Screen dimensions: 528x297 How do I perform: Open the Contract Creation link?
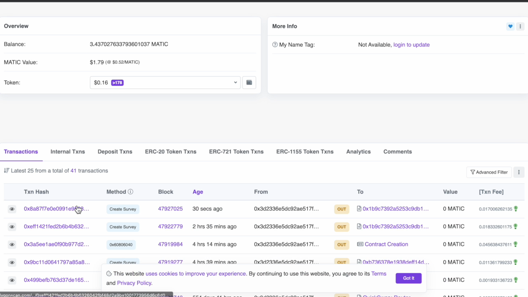point(387,244)
